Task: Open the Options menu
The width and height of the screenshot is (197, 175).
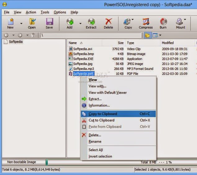Action: 60,12
